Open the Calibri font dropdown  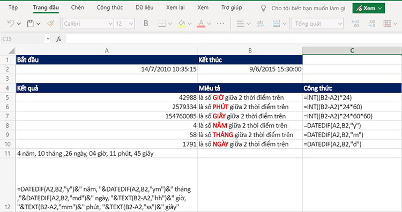(88, 24)
